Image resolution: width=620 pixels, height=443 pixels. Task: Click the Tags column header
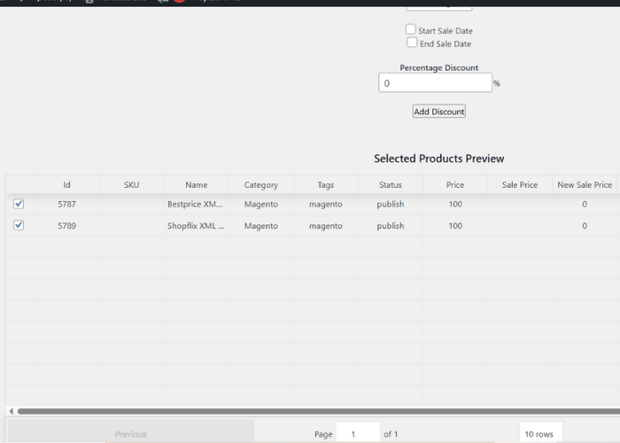coord(326,185)
